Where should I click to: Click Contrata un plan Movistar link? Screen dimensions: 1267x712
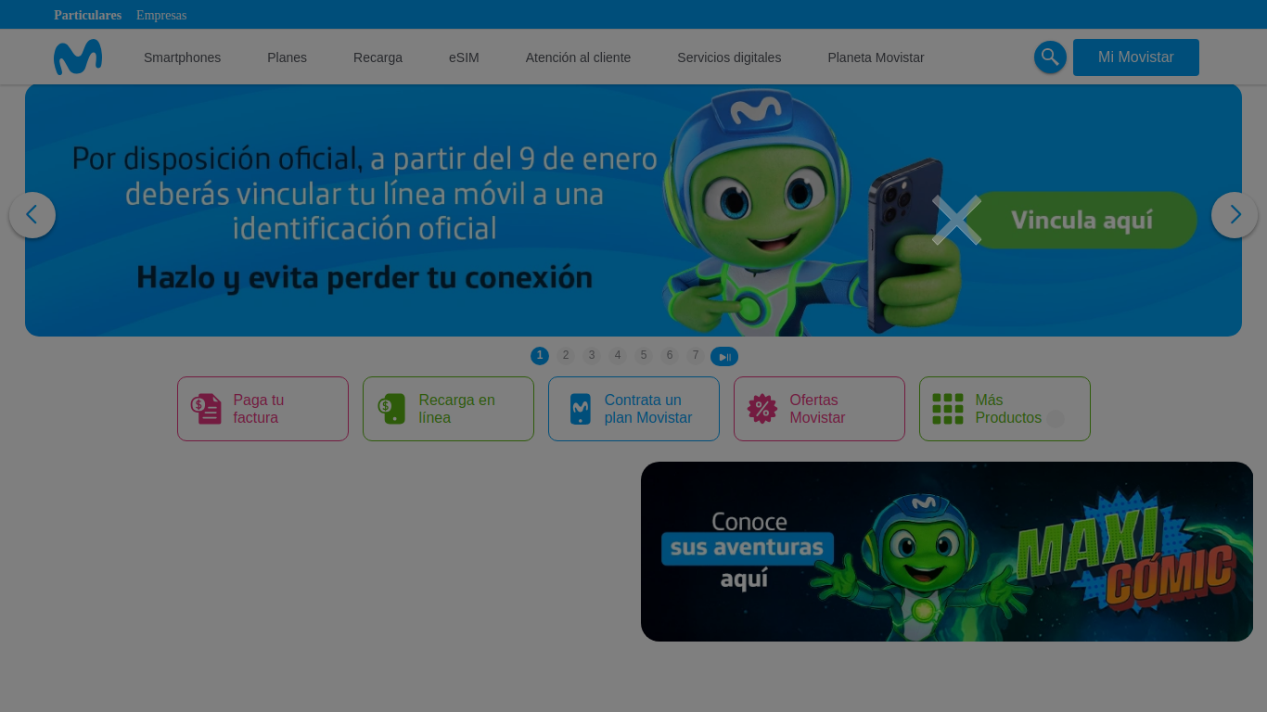633,409
